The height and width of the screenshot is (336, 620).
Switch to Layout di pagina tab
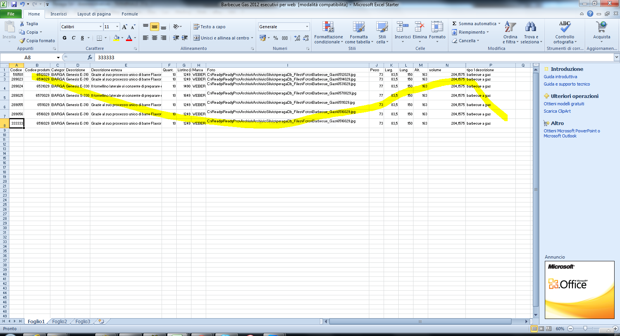[94, 14]
